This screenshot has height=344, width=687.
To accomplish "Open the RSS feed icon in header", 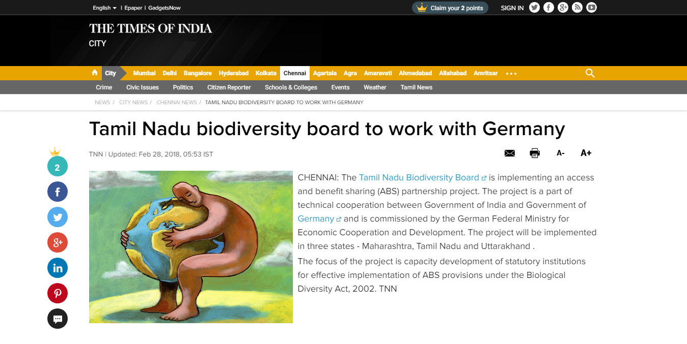I will pyautogui.click(x=577, y=8).
